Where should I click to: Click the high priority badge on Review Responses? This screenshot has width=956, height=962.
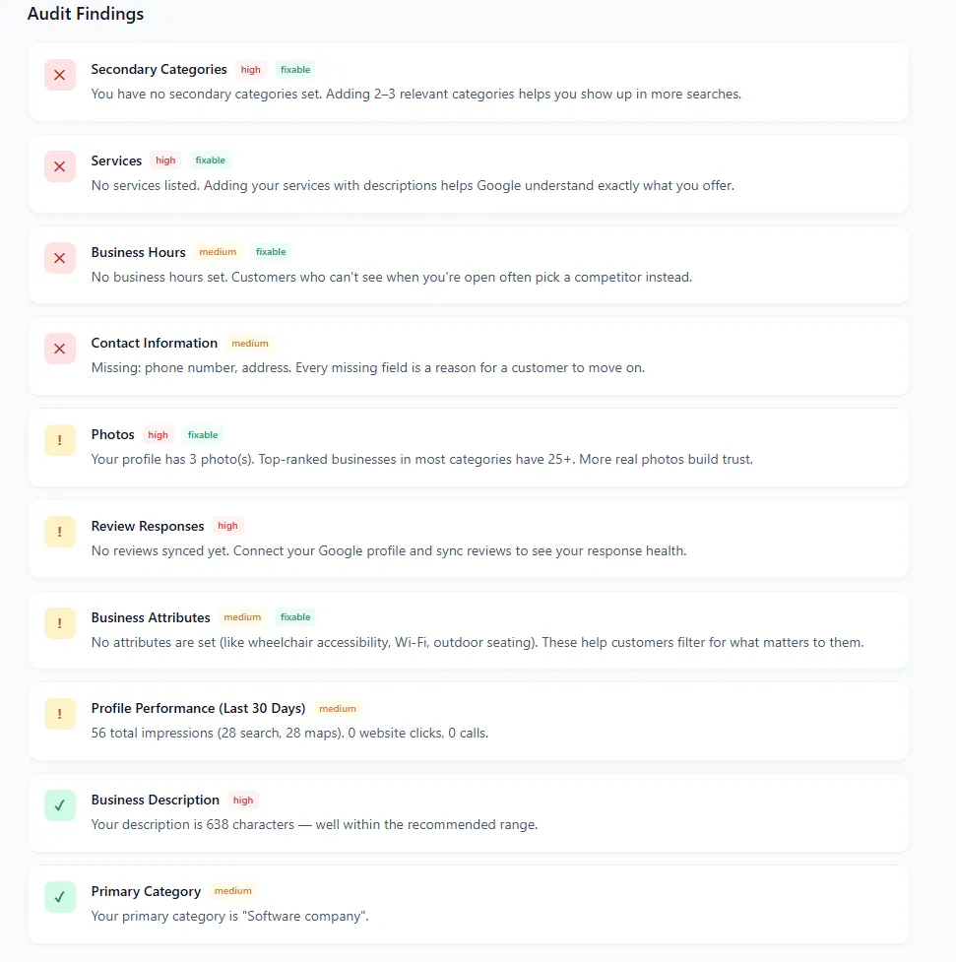click(x=227, y=526)
